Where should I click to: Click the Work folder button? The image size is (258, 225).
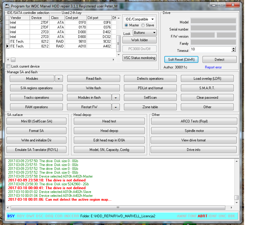[x=140, y=40]
